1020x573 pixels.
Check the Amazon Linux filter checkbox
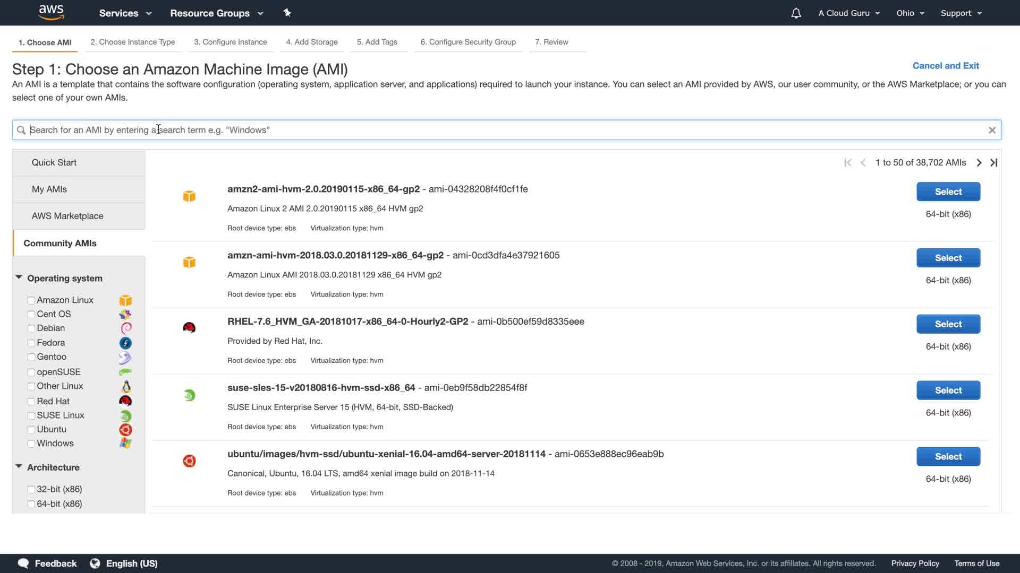(x=31, y=300)
